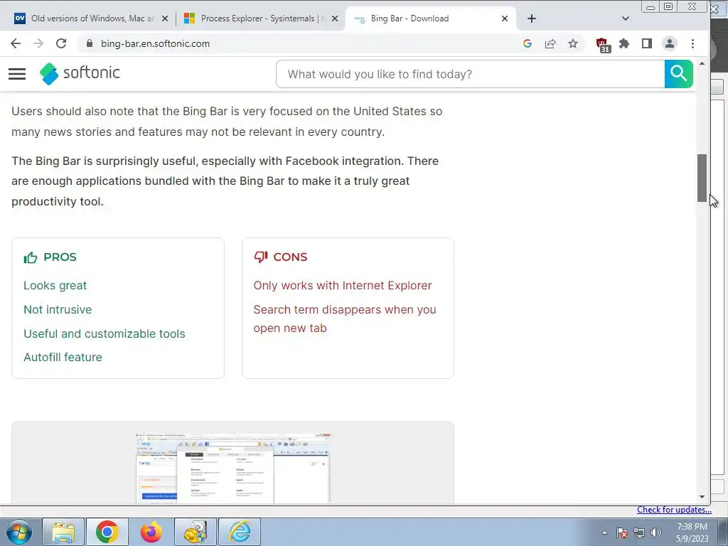Go back using the browser back arrow
This screenshot has width=728, height=546.
[16, 43]
